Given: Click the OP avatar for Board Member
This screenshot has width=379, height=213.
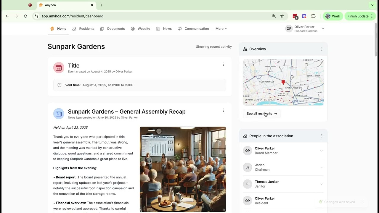Looking at the screenshot, I should pos(248,151).
